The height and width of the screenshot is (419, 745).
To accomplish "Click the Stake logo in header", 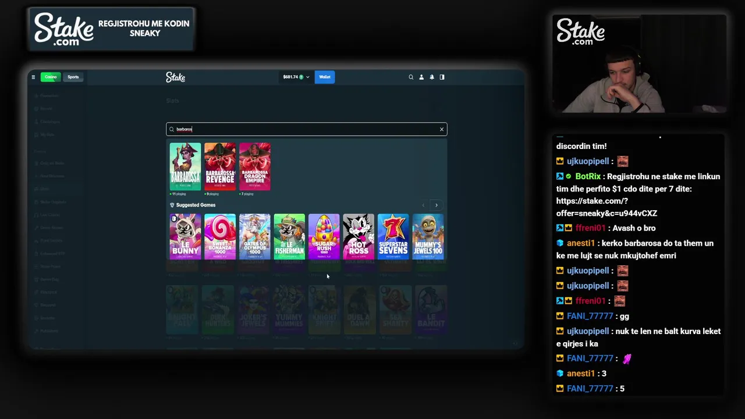I will tap(175, 77).
